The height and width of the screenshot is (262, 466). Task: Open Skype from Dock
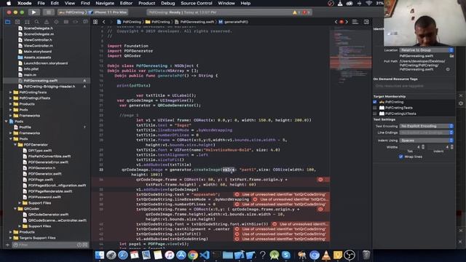coord(286,255)
